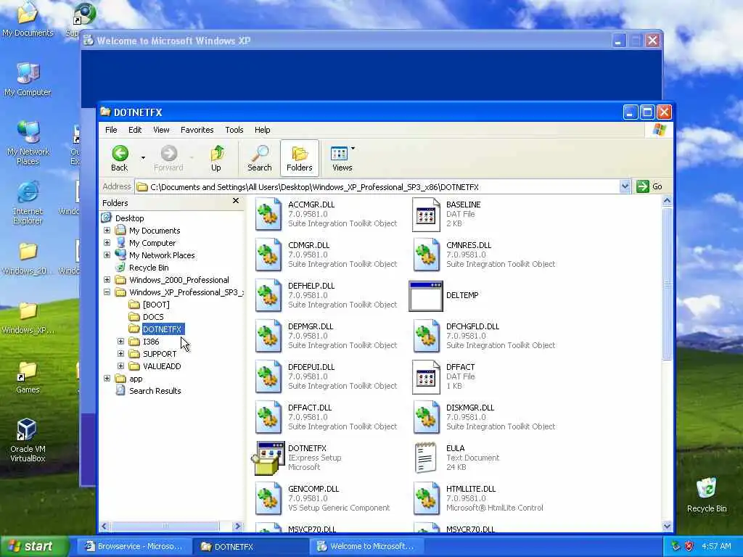Click the Start button

[34, 547]
